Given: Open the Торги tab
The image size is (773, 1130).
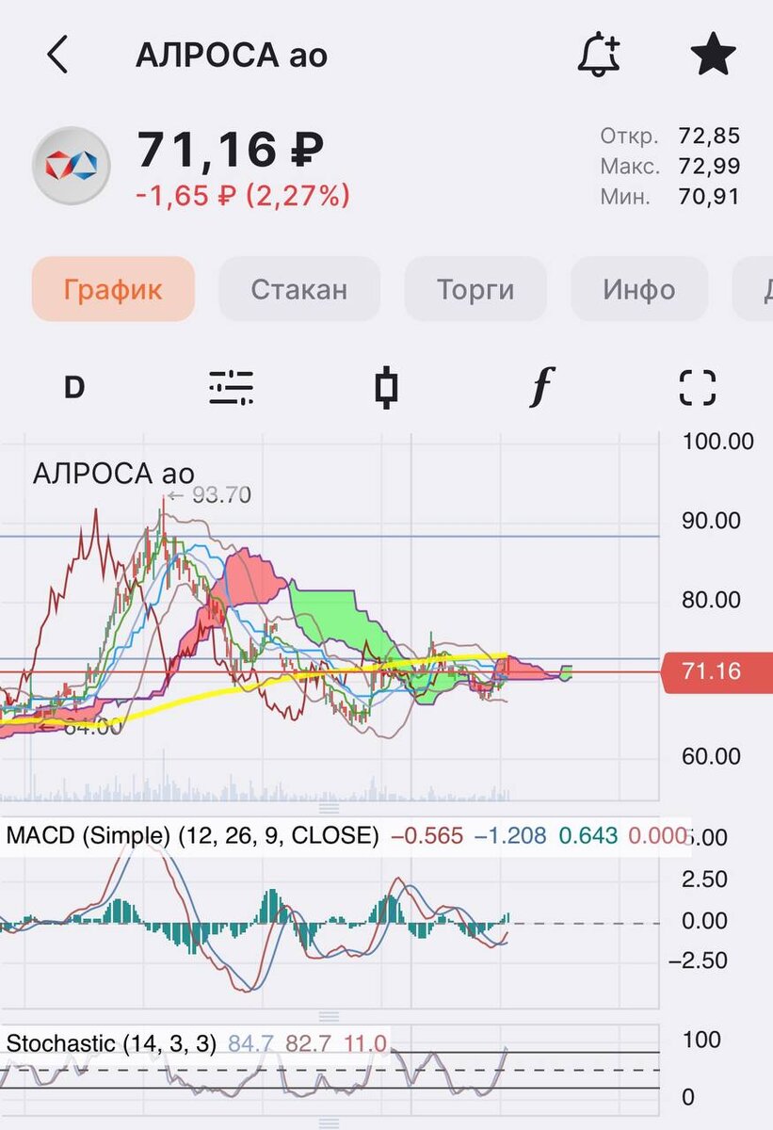Looking at the screenshot, I should 475,289.
